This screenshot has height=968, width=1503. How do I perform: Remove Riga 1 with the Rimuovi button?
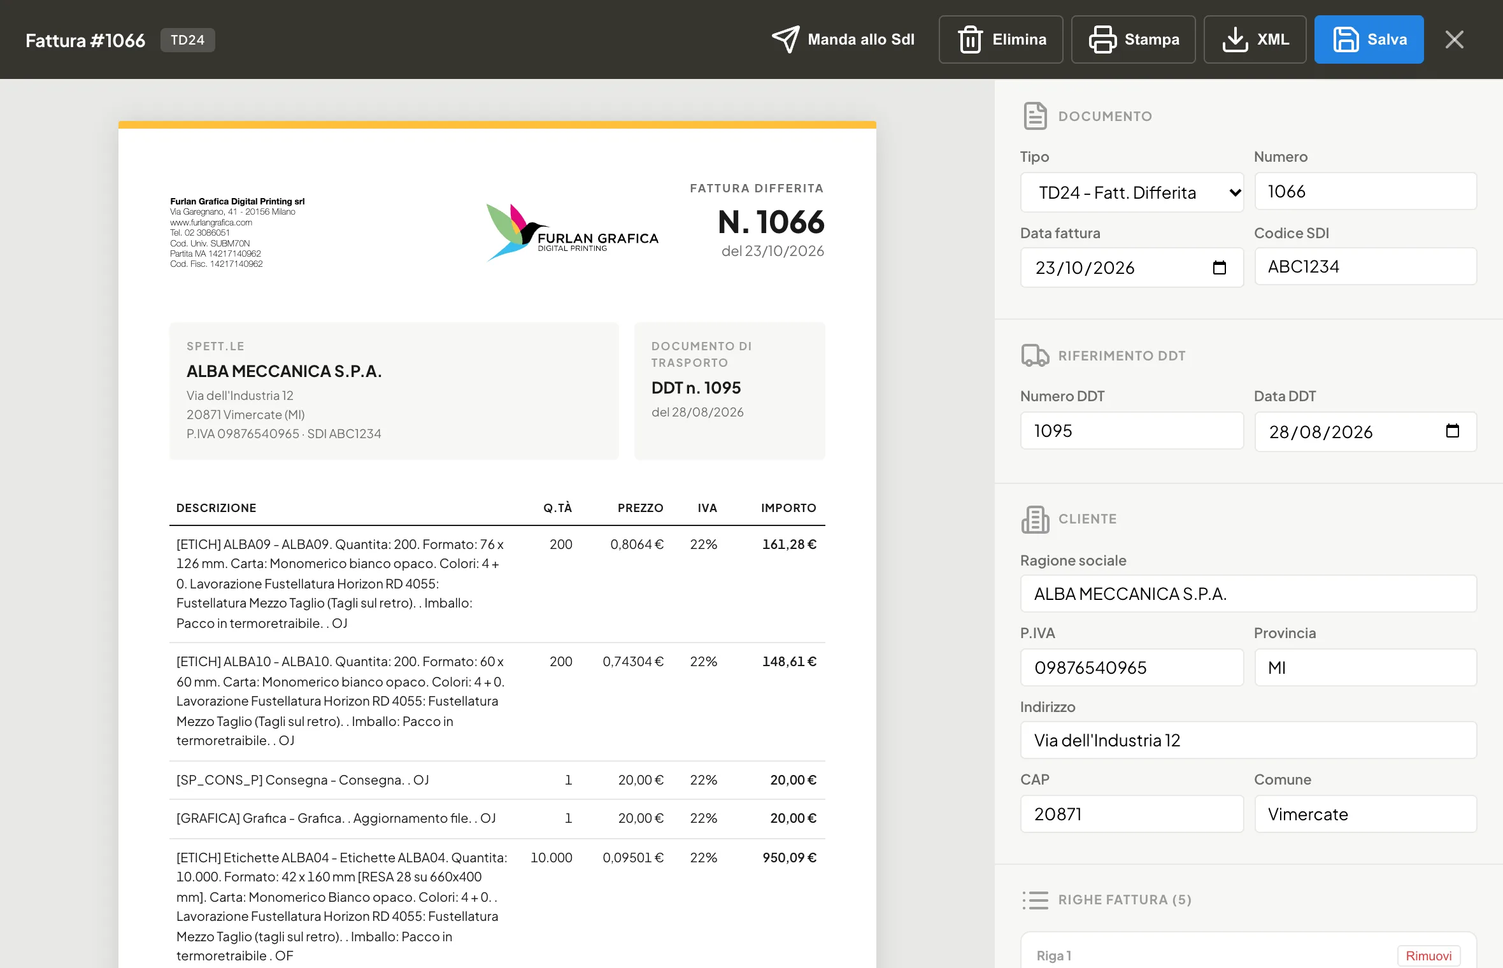pos(1428,956)
